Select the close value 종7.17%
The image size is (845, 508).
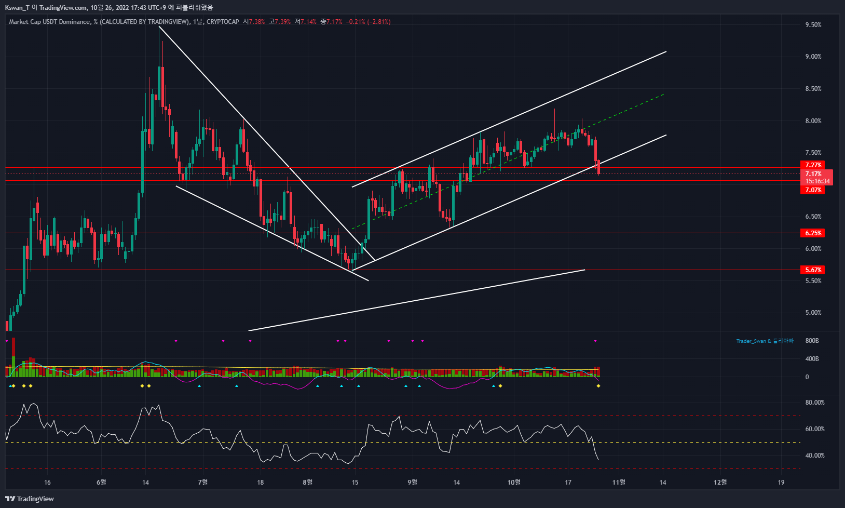pyautogui.click(x=331, y=22)
